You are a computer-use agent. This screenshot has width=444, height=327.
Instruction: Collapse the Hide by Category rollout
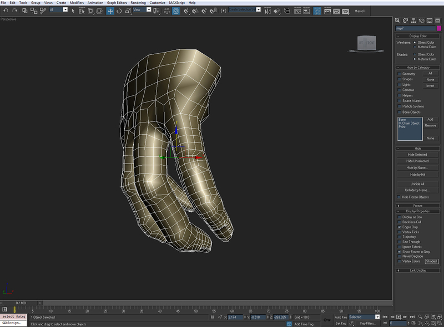418,67
